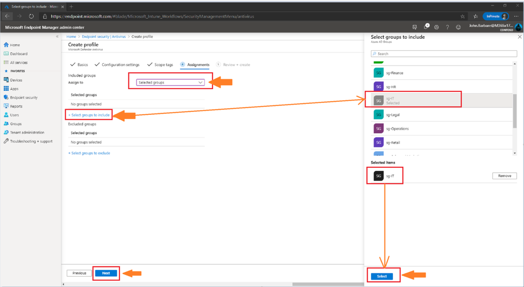Click the browser address bar URL
The image size is (524, 287).
153,16
